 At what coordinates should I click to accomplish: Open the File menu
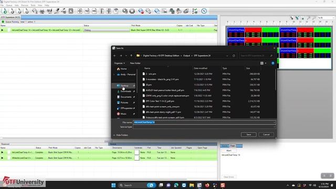coord(2,5)
